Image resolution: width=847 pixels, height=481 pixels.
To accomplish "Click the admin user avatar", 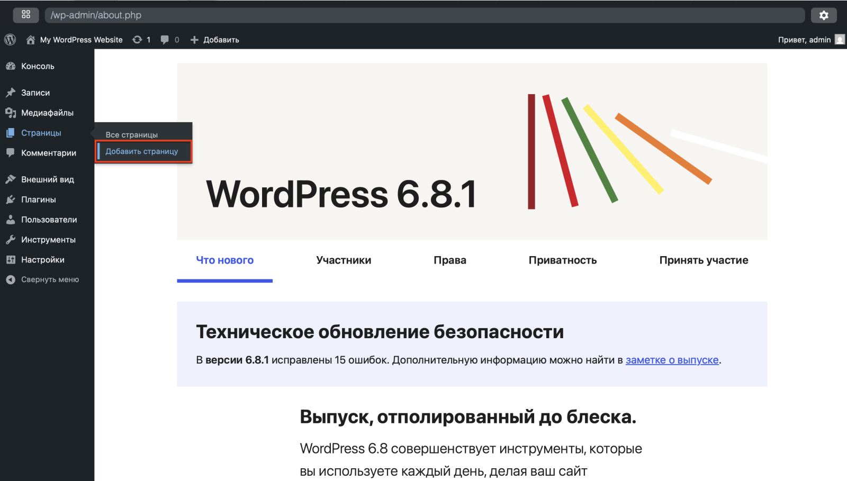I will 839,40.
